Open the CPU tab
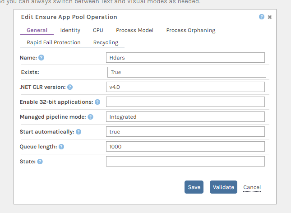Image resolution: width=291 pixels, height=213 pixels. [x=98, y=30]
